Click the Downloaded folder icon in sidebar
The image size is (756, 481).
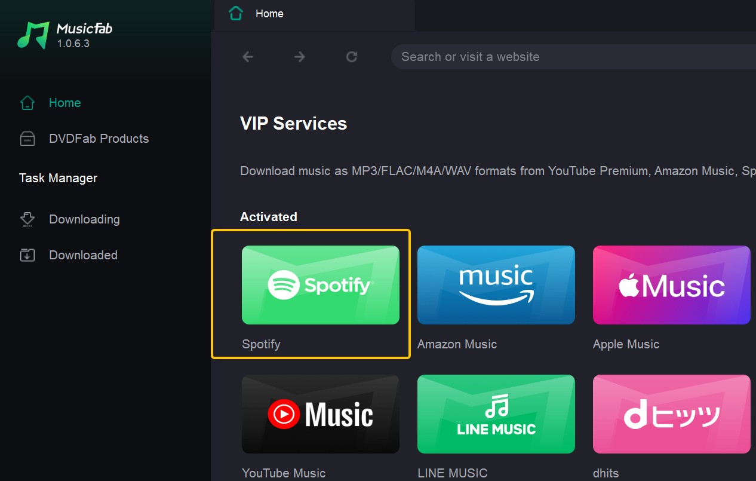pyautogui.click(x=27, y=255)
